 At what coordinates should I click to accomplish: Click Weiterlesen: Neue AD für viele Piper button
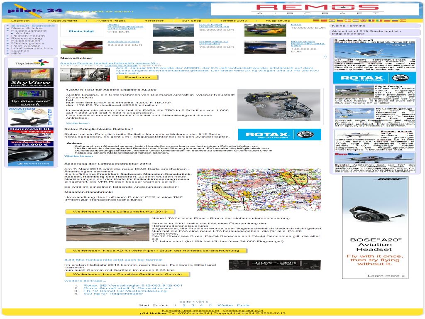pyautogui.click(x=156, y=250)
